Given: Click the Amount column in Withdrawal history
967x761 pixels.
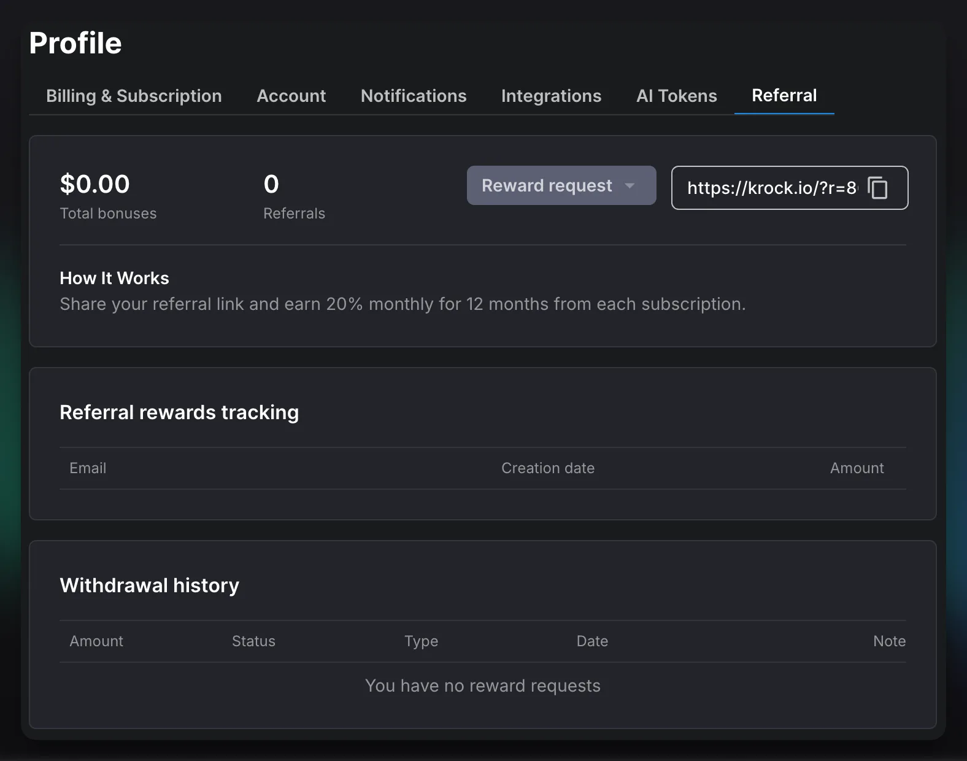Looking at the screenshot, I should click(96, 641).
